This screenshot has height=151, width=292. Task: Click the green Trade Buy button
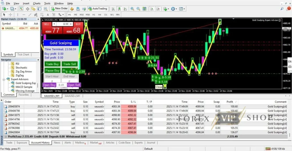point(52,64)
